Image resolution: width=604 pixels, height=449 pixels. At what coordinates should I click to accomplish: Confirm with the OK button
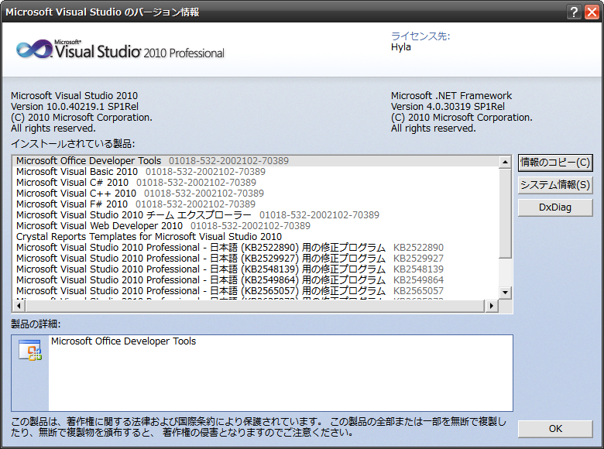[555, 429]
